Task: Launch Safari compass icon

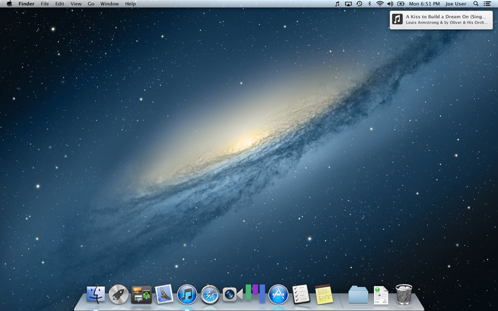Action: coord(210,294)
